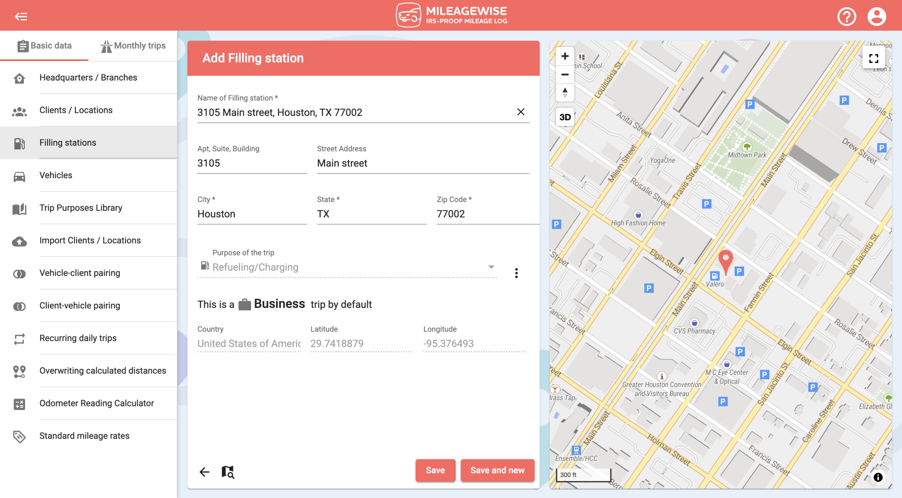
Task: Toggle fullscreen mode on the map
Action: tap(874, 58)
